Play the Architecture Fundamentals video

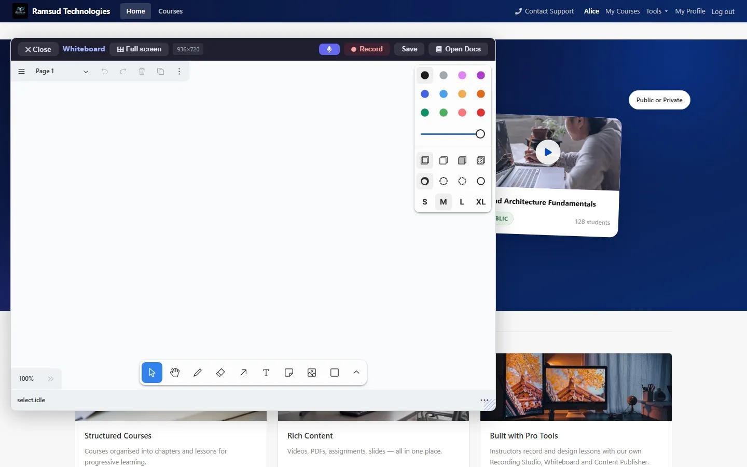tap(548, 152)
